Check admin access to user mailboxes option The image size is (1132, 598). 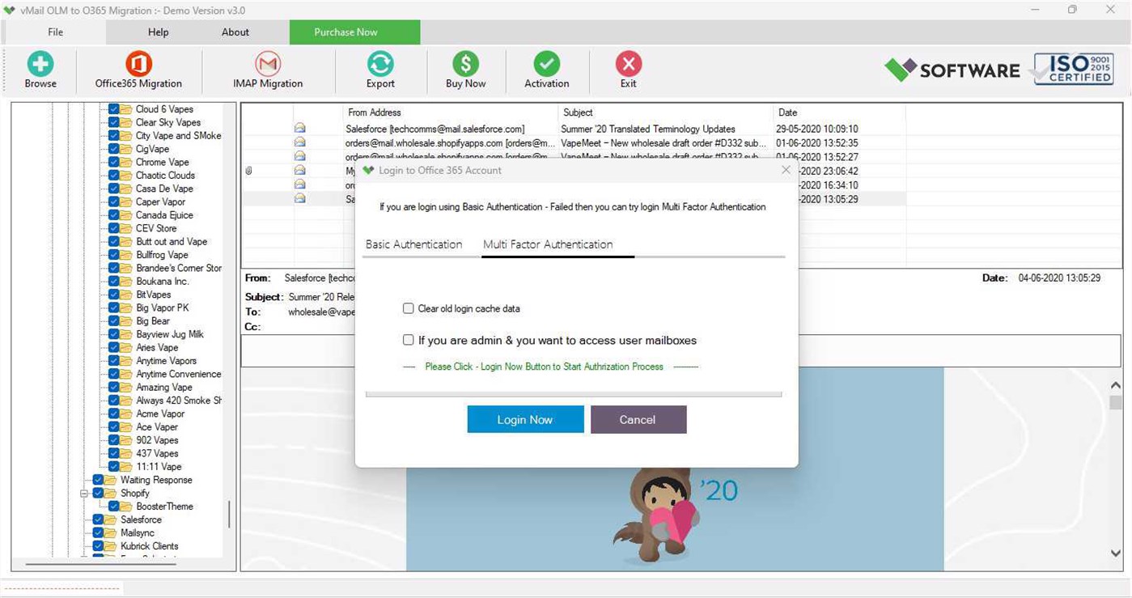(409, 340)
